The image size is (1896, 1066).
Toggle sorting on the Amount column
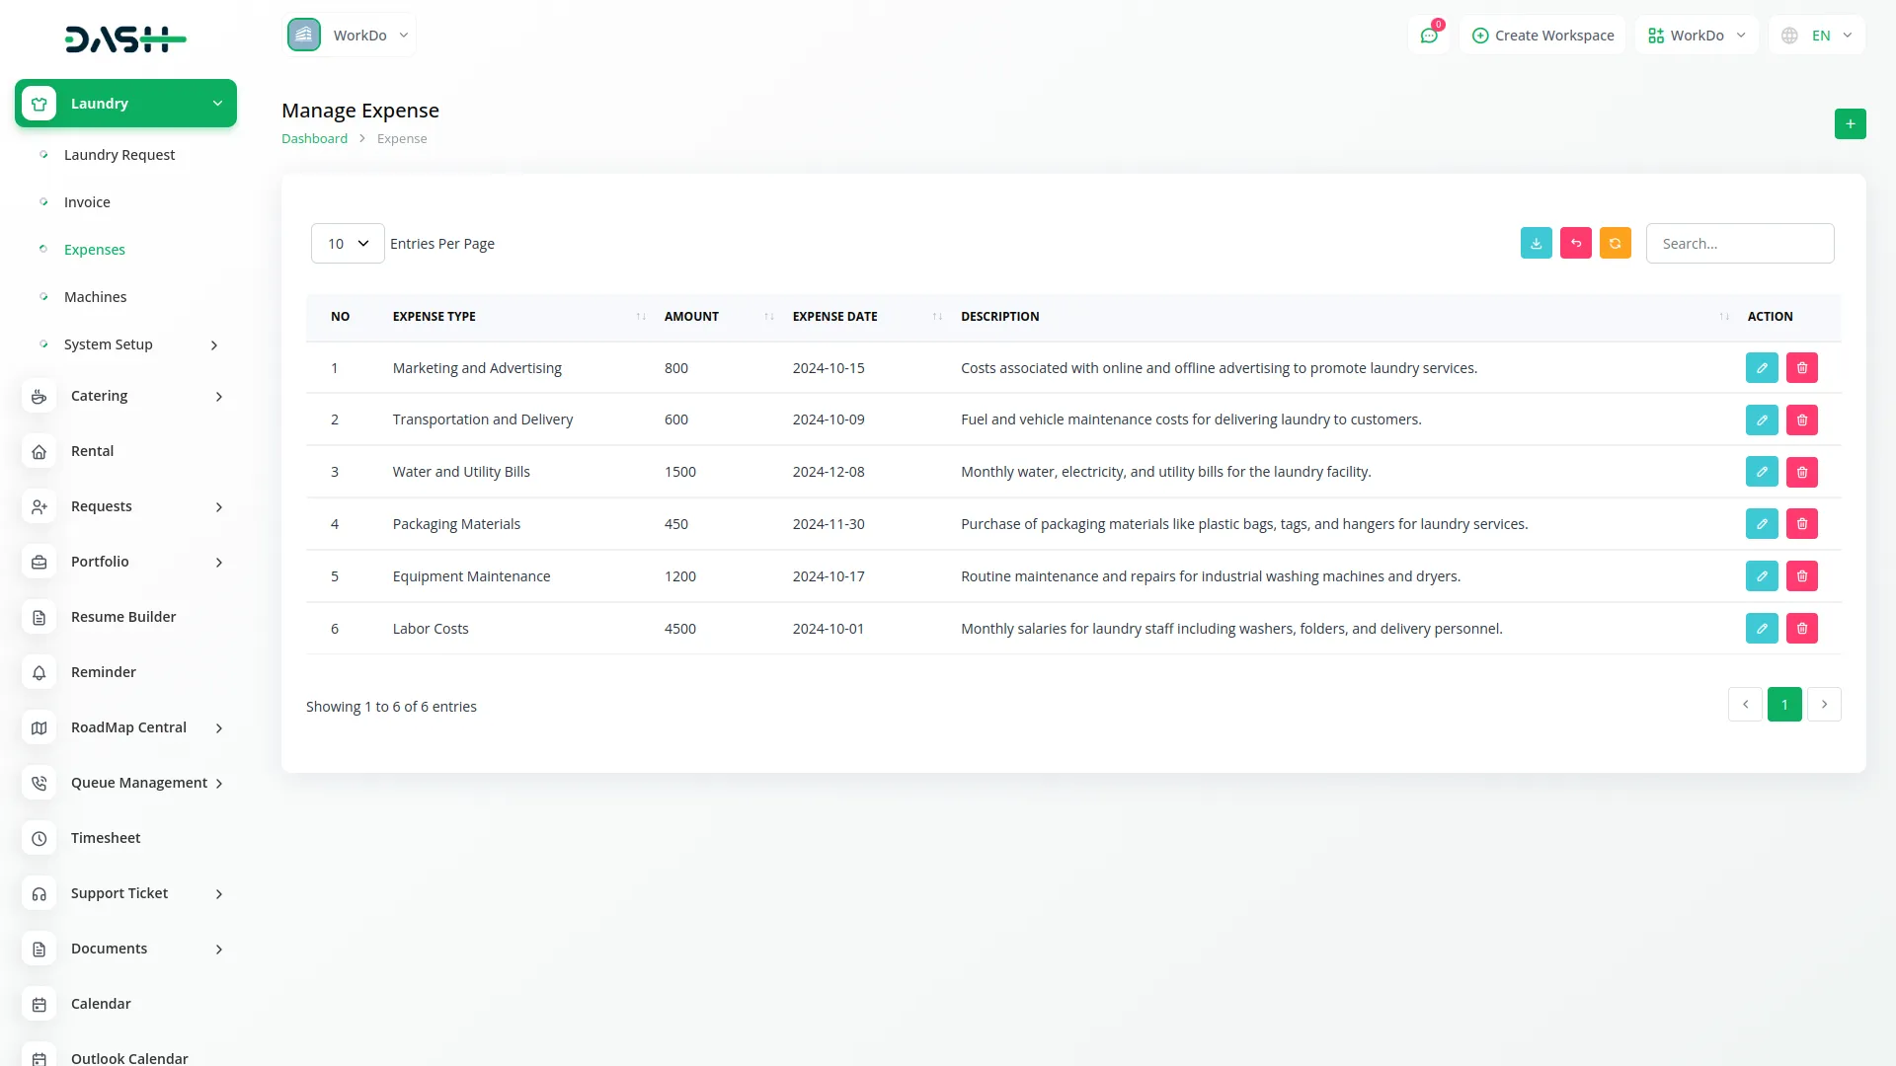[769, 316]
